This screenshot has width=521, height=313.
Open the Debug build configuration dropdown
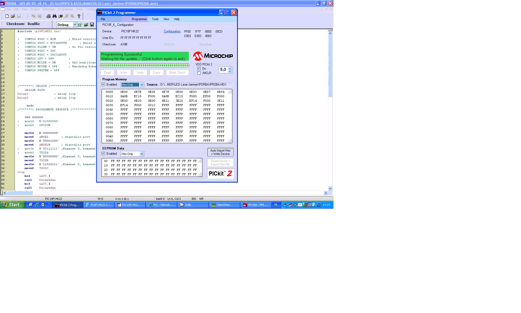point(75,25)
